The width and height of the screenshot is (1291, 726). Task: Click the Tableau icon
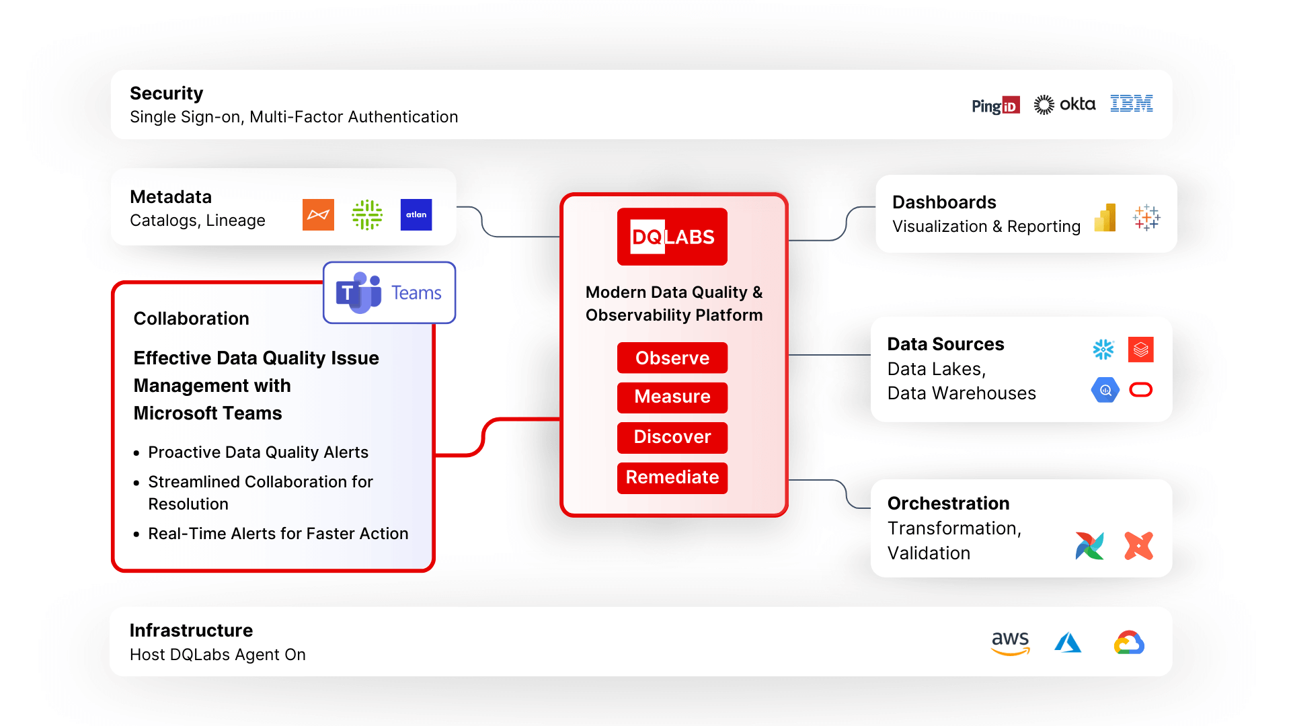pyautogui.click(x=1146, y=218)
